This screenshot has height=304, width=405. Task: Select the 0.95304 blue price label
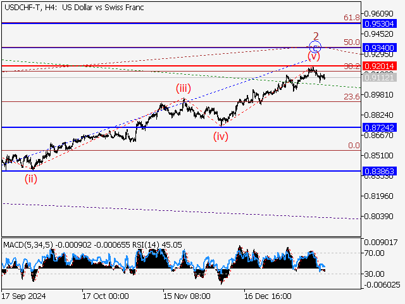(380, 23)
